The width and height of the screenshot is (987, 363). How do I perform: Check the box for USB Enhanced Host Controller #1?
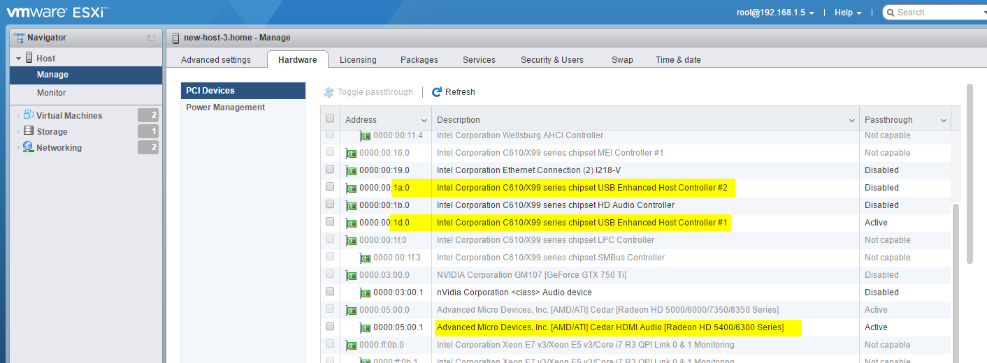point(330,222)
